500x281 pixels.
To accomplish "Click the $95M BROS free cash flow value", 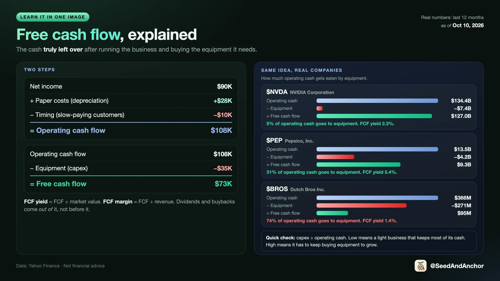I will point(464,213).
